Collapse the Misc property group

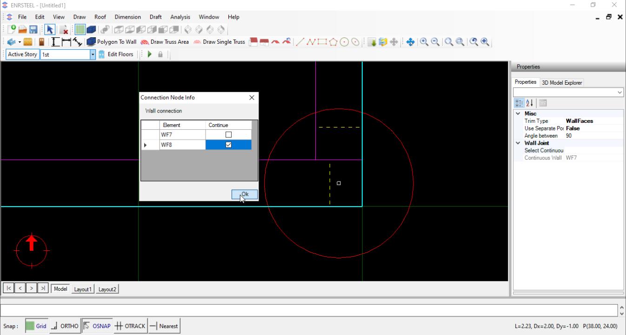click(518, 114)
